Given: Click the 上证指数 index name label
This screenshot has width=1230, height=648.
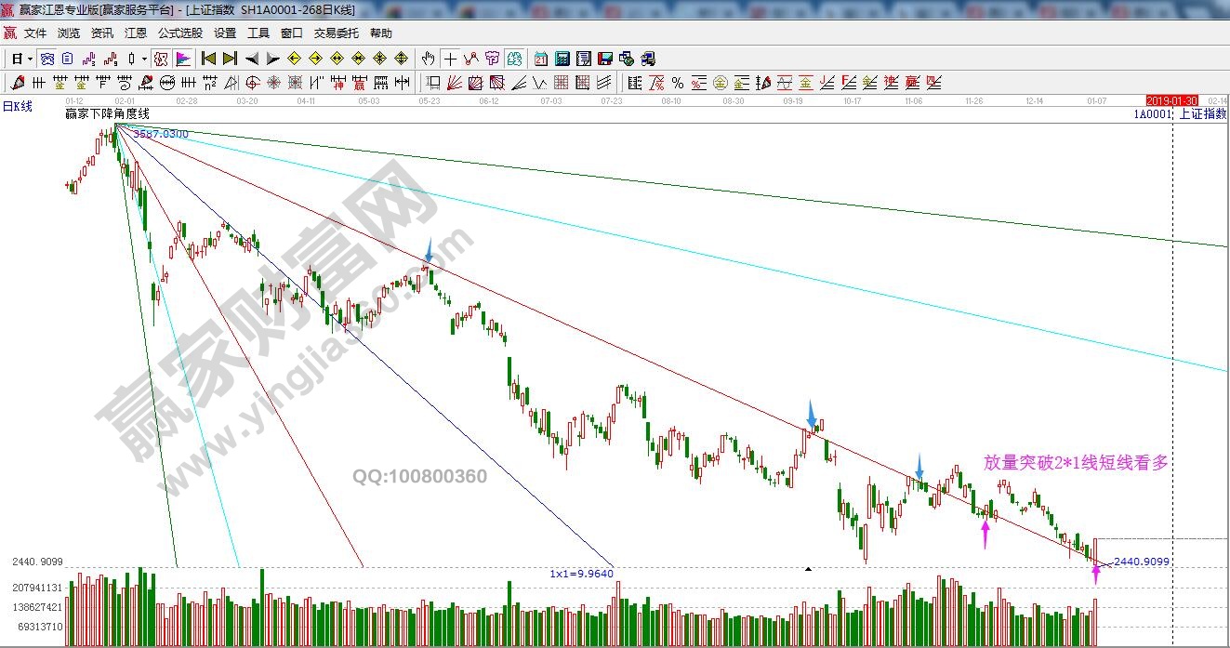Looking at the screenshot, I should pyautogui.click(x=1202, y=113).
